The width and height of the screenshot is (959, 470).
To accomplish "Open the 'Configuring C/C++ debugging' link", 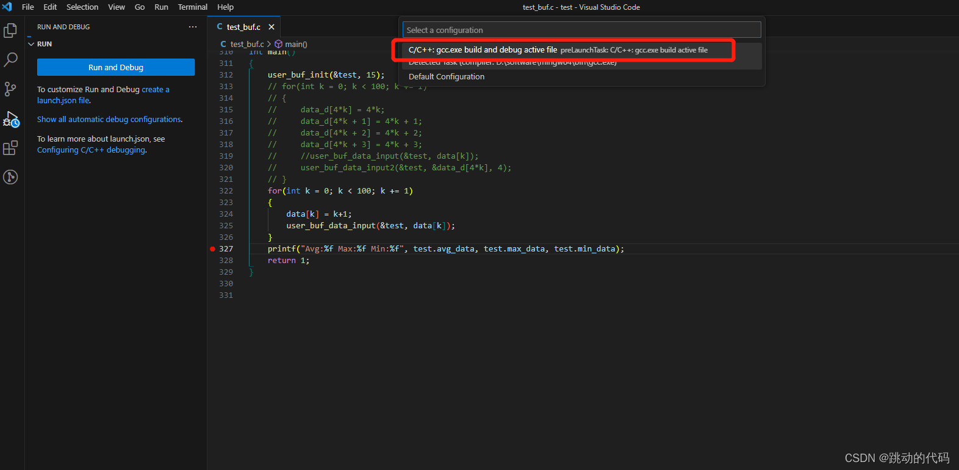I will click(91, 150).
